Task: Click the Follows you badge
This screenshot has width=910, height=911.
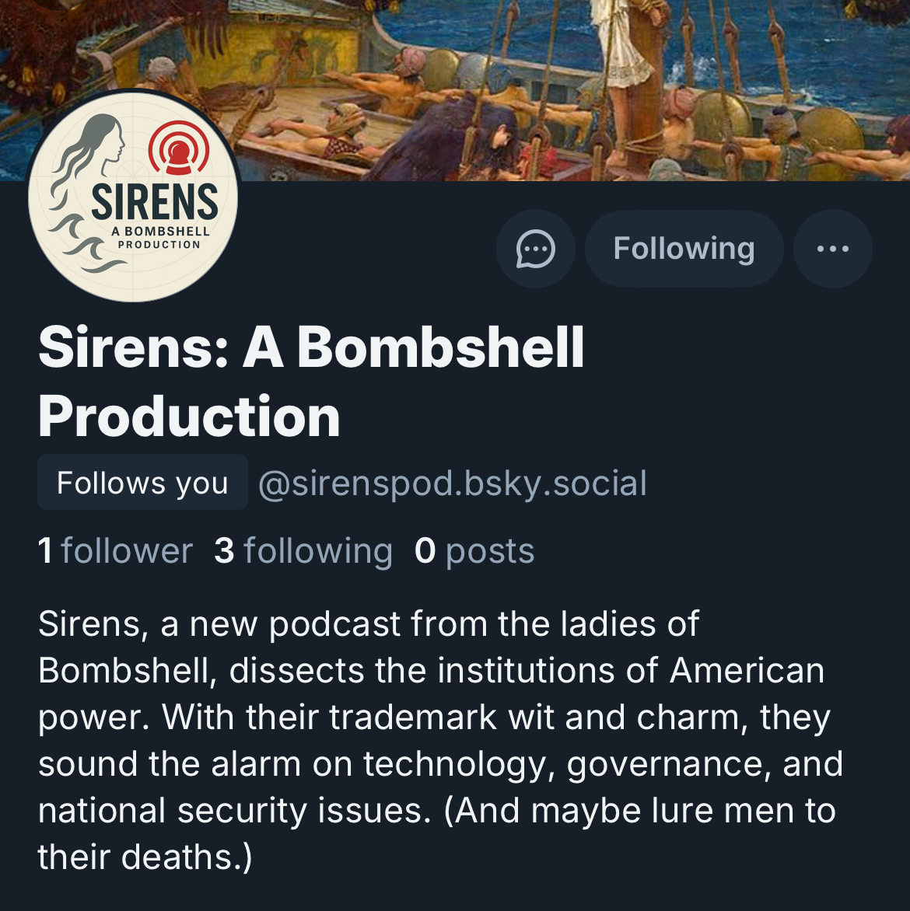Action: pyautogui.click(x=142, y=483)
